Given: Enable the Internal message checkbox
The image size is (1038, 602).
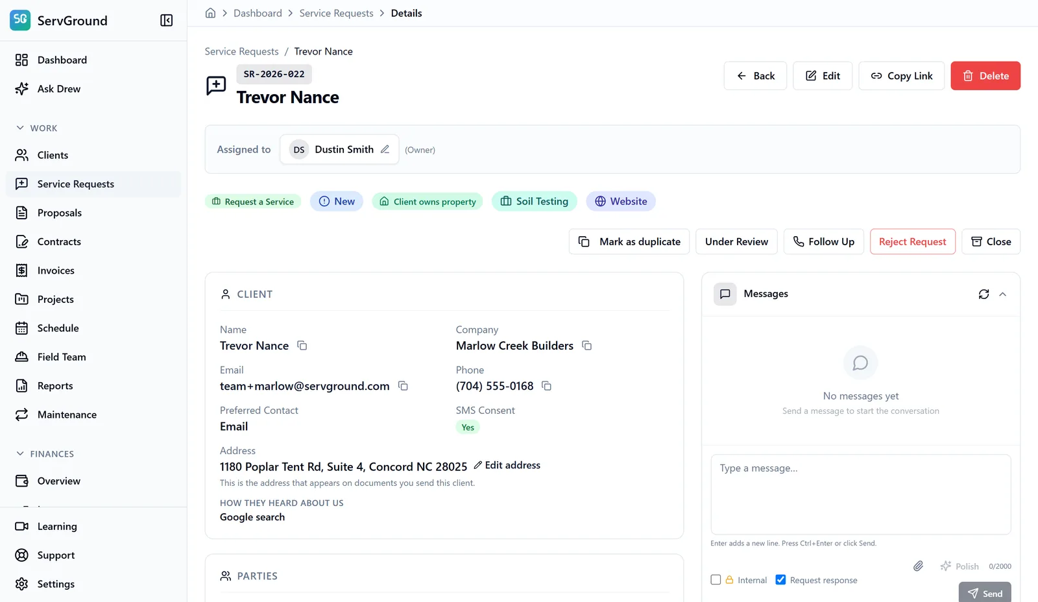Looking at the screenshot, I should [716, 580].
